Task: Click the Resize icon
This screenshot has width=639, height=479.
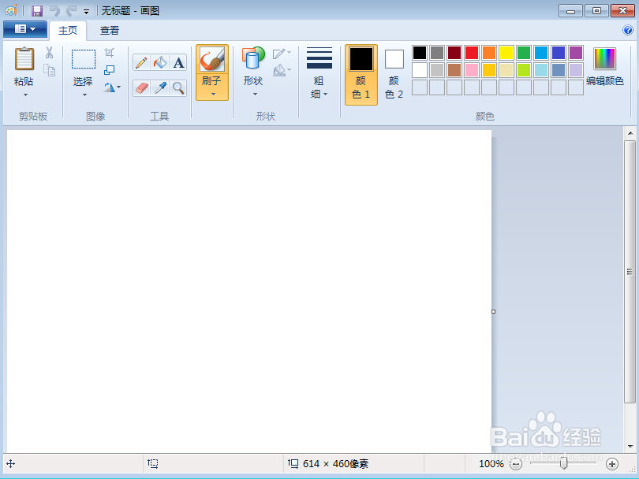Action: pyautogui.click(x=109, y=70)
